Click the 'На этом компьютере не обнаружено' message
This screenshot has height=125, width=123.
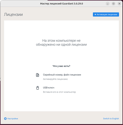61,43
